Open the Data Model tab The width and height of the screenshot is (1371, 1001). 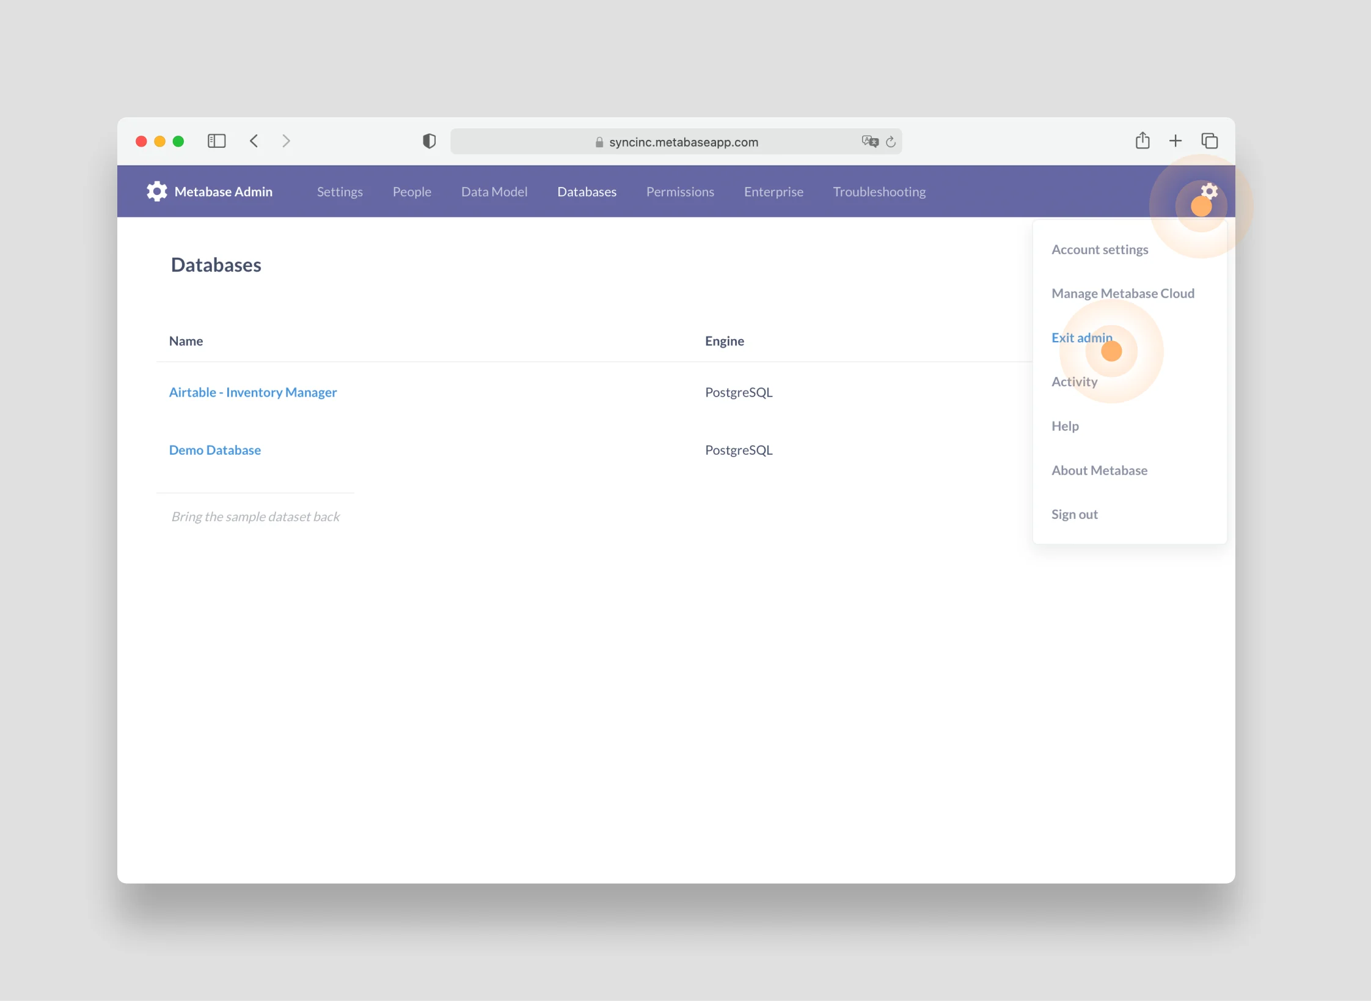[494, 192]
